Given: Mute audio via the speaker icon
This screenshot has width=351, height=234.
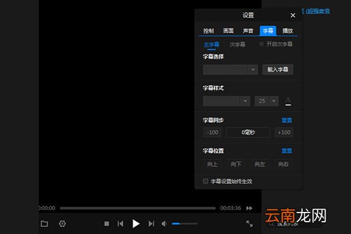Looking at the screenshot, I should (164, 224).
